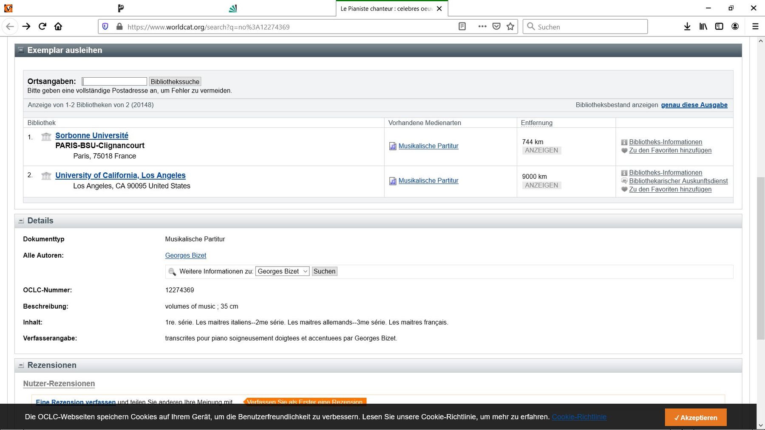Toggle the sidebar view icon
Image resolution: width=765 pixels, height=430 pixels.
[x=719, y=26]
